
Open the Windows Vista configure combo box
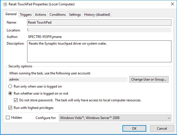(115, 118)
